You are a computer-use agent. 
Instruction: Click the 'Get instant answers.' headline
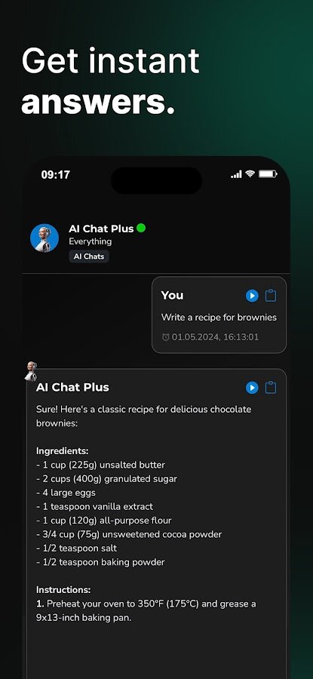pyautogui.click(x=110, y=81)
